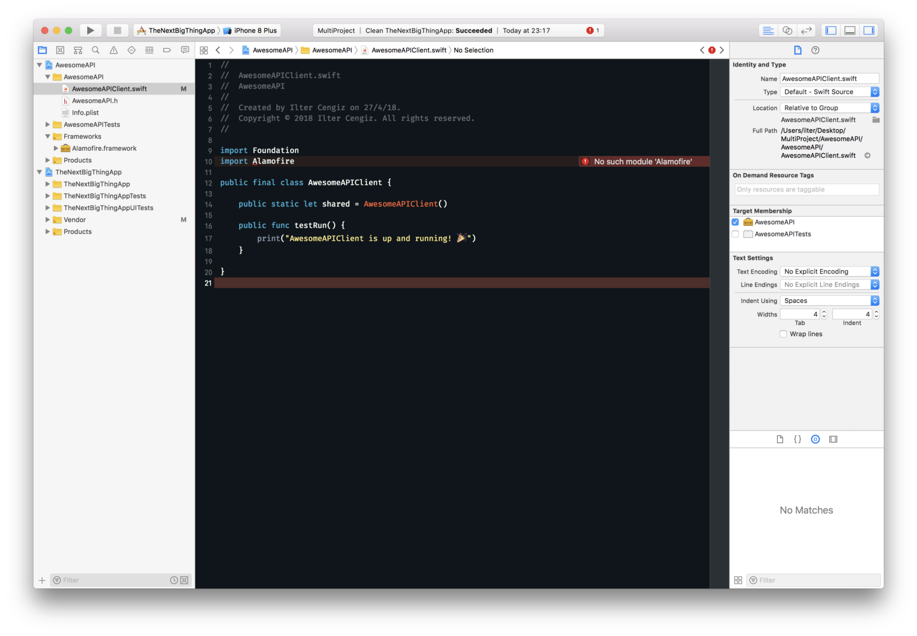
Task: Expand the AwesomeAPITests folder
Action: tap(48, 124)
